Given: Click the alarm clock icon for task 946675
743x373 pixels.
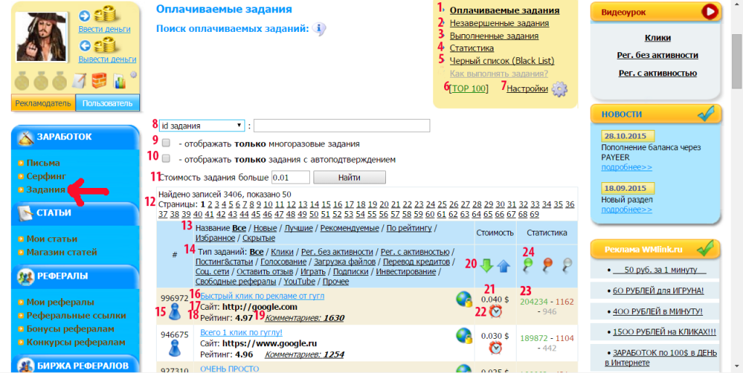Looking at the screenshot, I should click(496, 348).
